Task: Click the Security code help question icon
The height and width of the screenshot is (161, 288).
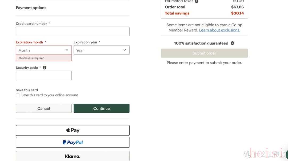Action: click(45, 68)
